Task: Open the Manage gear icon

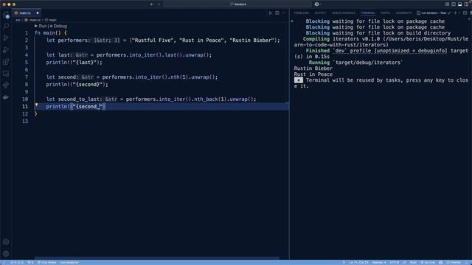Action: [6, 253]
